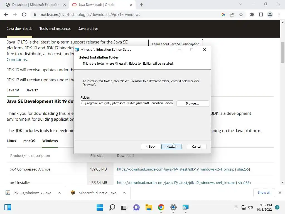The image size is (285, 214).
Task: Click the scrollbar down arrow
Action: tap(282, 182)
